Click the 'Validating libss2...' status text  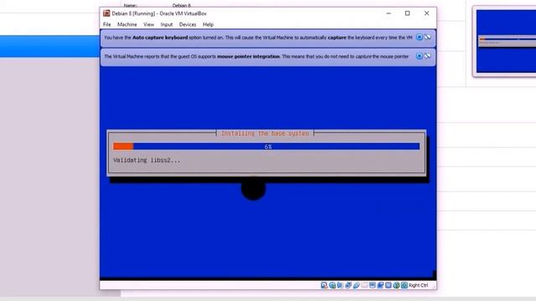pos(147,160)
